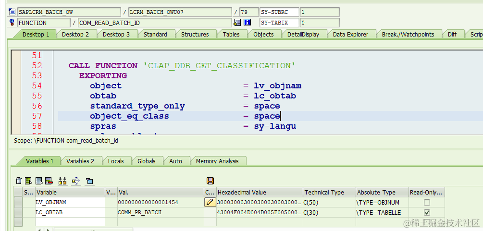Screen dimensions: 483x231
Task: Click the C(50) technical type cell
Action: [329, 202]
